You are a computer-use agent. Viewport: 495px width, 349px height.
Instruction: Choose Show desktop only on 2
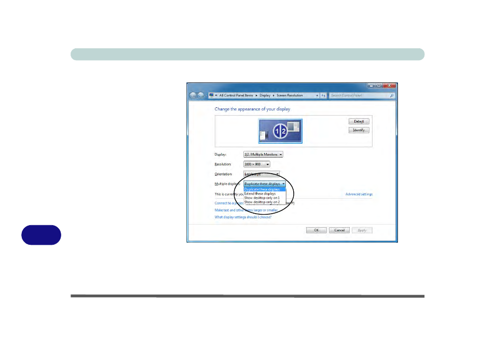coord(265,202)
